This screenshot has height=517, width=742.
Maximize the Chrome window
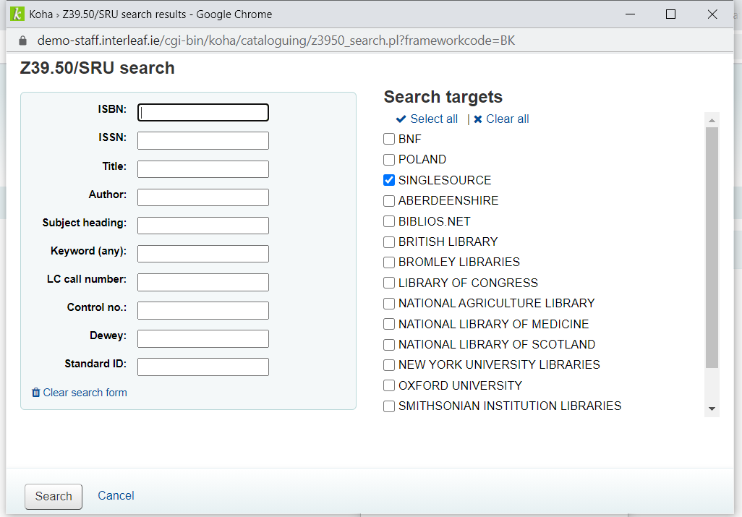(x=670, y=14)
